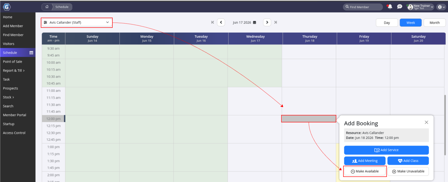Expand the New Trainer user menu
Image resolution: width=448 pixels, height=182 pixels.
coord(420,7)
